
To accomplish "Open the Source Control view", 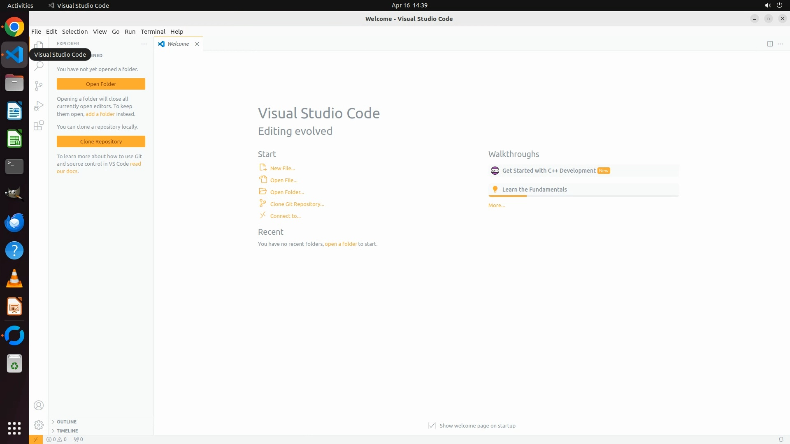I will click(x=39, y=86).
